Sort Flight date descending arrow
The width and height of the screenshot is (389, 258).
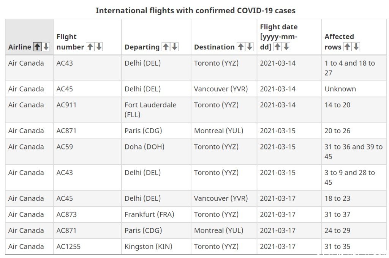[286, 47]
